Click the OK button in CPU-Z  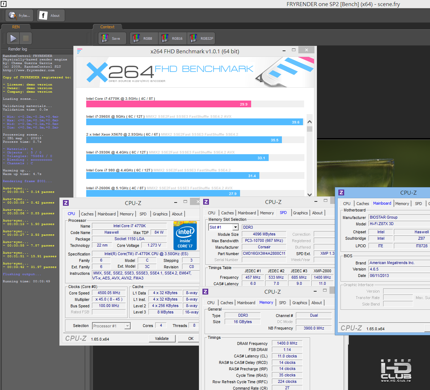191,338
